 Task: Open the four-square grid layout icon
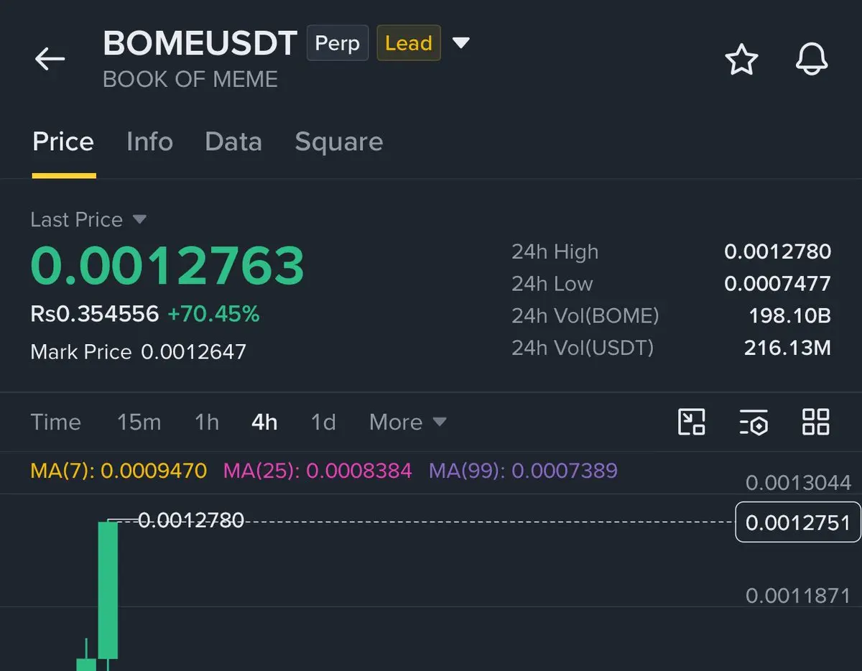tap(816, 422)
